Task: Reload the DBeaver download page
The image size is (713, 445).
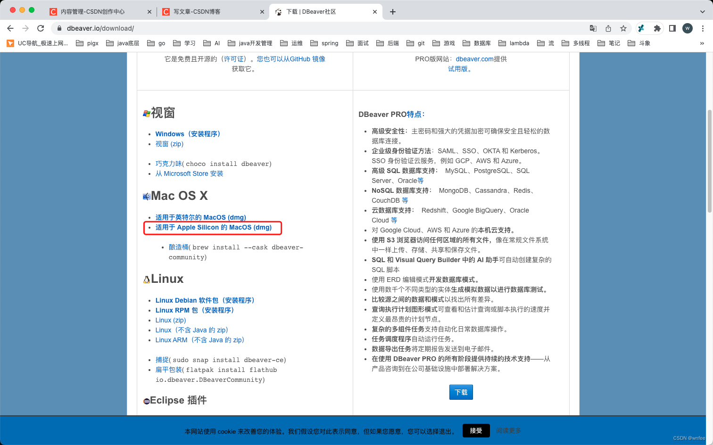Action: pyautogui.click(x=41, y=28)
